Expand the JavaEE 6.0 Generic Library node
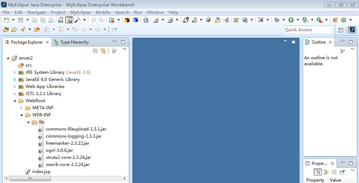 [15, 80]
